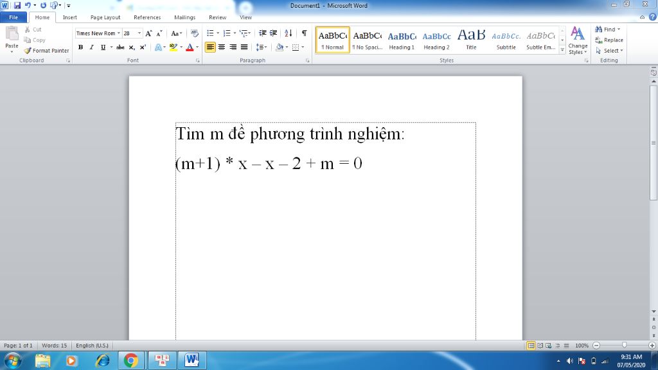Select Justify alignment

click(x=244, y=48)
